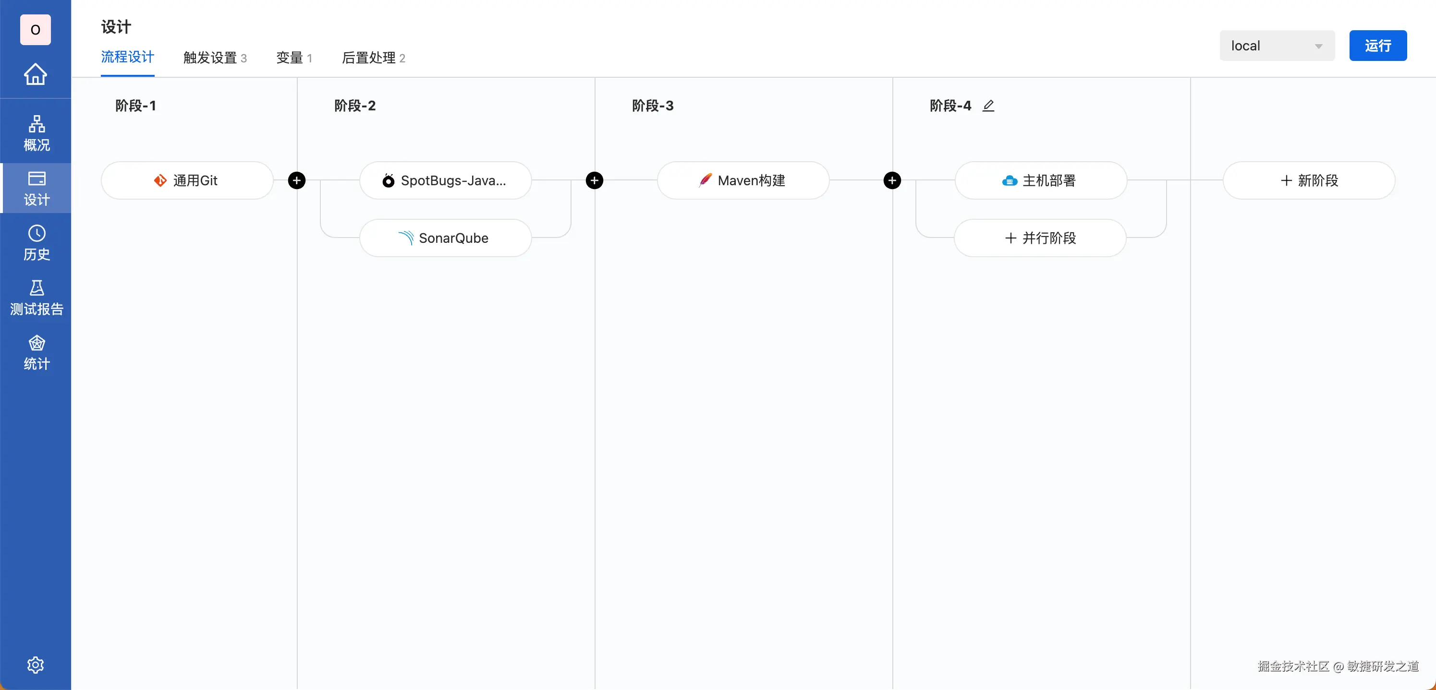Open the 历史 history sidebar item
This screenshot has width=1436, height=690.
point(36,242)
